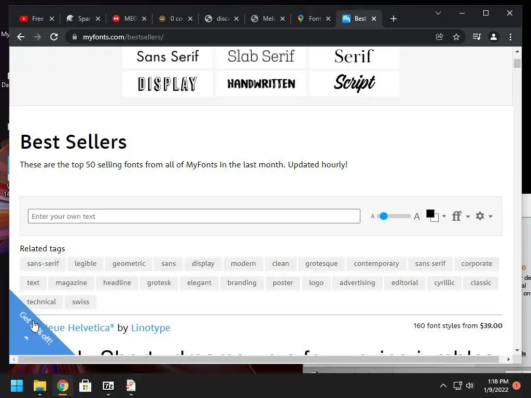Choose the Script category

click(354, 83)
